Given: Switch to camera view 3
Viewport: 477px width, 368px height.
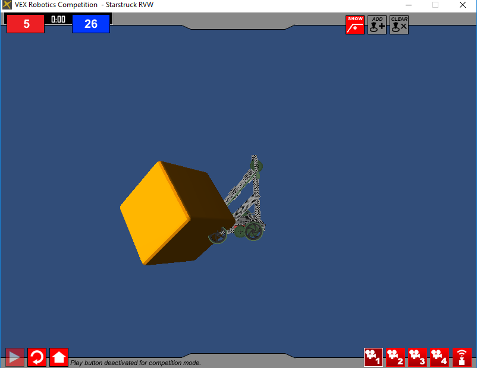Looking at the screenshot, I should [x=418, y=357].
